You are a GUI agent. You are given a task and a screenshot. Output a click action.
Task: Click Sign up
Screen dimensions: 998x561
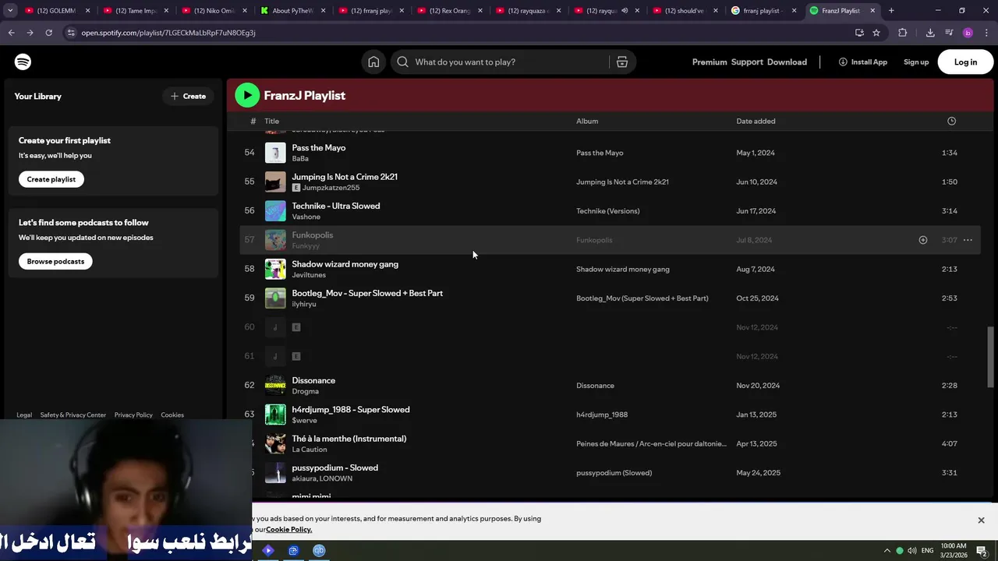pyautogui.click(x=916, y=62)
